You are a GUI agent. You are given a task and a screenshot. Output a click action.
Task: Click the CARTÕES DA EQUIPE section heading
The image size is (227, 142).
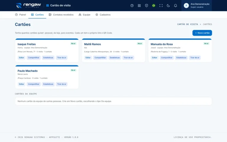pos(26,94)
